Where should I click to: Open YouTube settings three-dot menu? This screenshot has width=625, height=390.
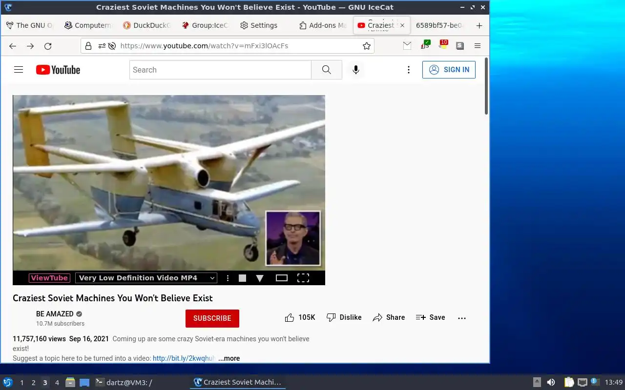[409, 70]
